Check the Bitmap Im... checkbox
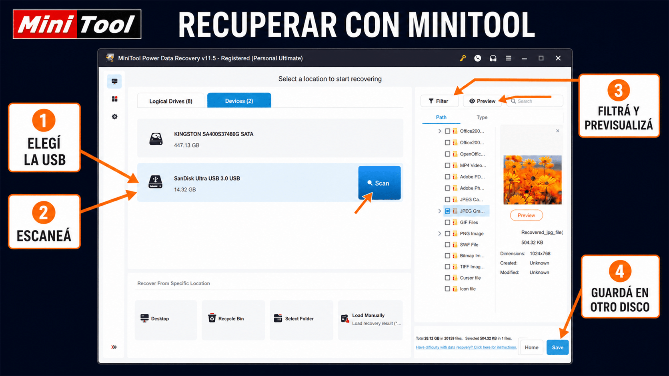This screenshot has height=376, width=669. 447,256
